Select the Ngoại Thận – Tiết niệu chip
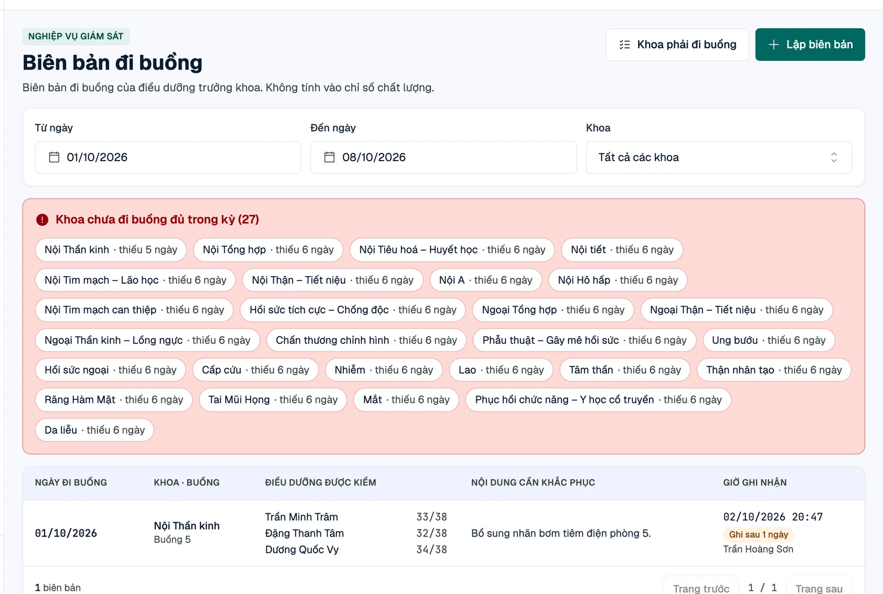Viewport: 883px width, 594px height. point(737,310)
